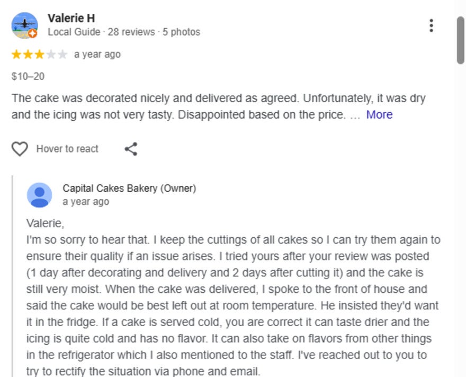Click the $10–20 price range label
The height and width of the screenshot is (377, 466).
click(28, 77)
